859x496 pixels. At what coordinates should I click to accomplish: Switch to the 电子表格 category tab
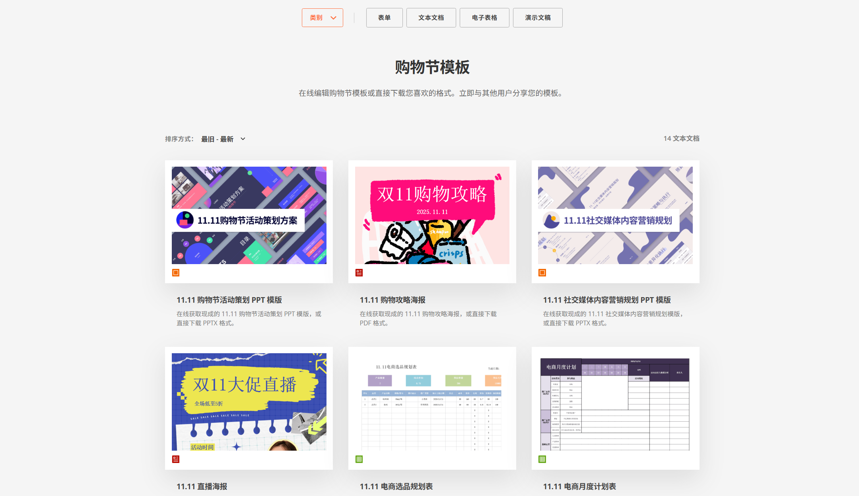(x=484, y=18)
